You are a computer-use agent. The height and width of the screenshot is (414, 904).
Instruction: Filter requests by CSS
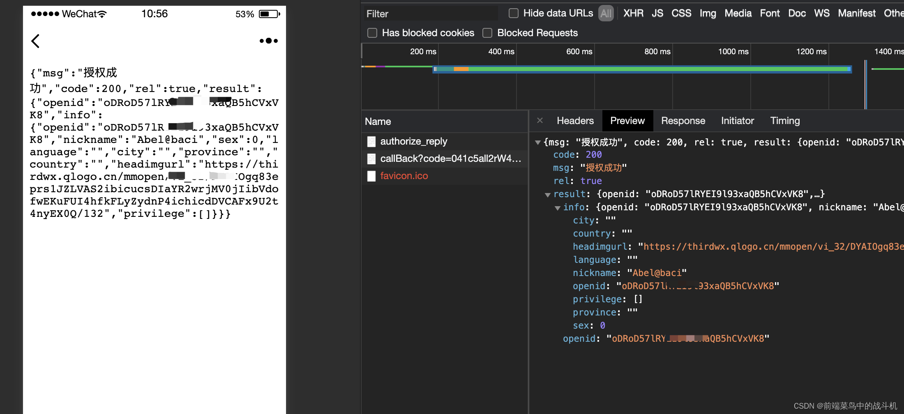tap(681, 13)
